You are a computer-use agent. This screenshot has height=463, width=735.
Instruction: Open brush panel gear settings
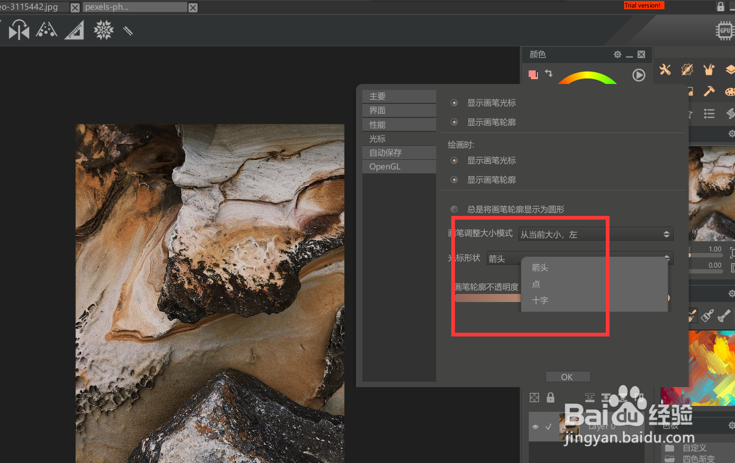731,293
